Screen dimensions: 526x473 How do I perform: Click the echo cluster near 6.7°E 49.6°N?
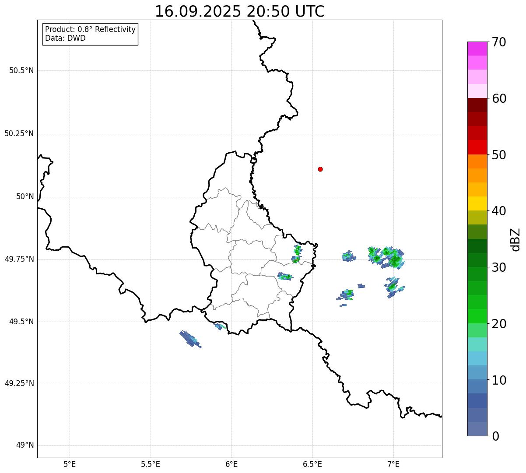(x=345, y=295)
